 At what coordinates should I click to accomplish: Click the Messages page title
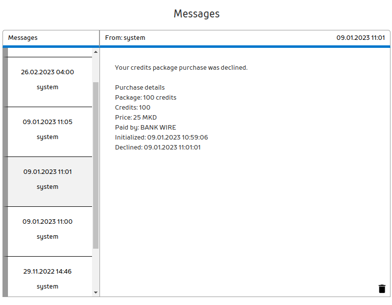point(196,14)
